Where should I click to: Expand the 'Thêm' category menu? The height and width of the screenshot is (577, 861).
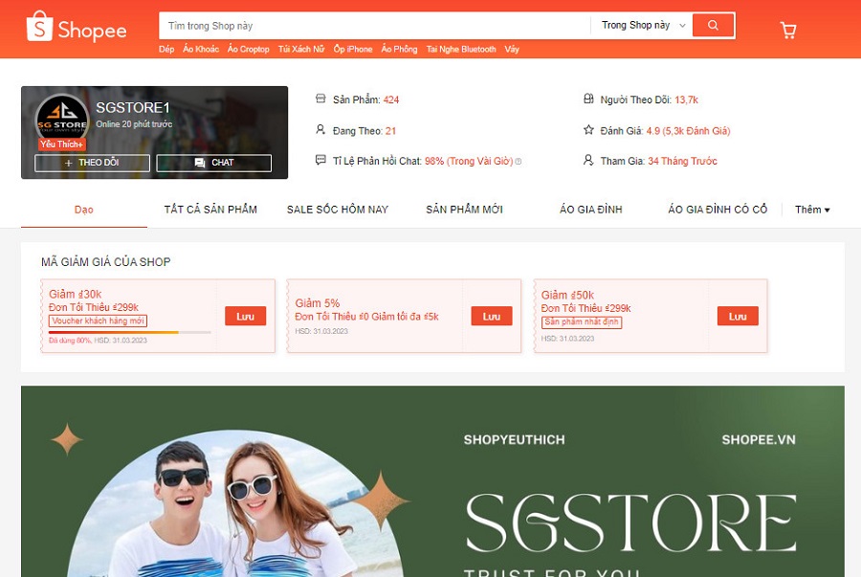(812, 210)
